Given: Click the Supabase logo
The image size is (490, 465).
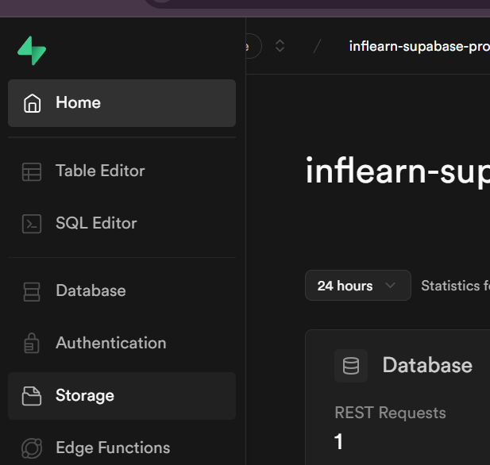Looking at the screenshot, I should point(32,50).
